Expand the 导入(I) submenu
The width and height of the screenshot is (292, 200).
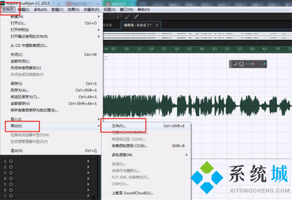pyautogui.click(x=51, y=119)
